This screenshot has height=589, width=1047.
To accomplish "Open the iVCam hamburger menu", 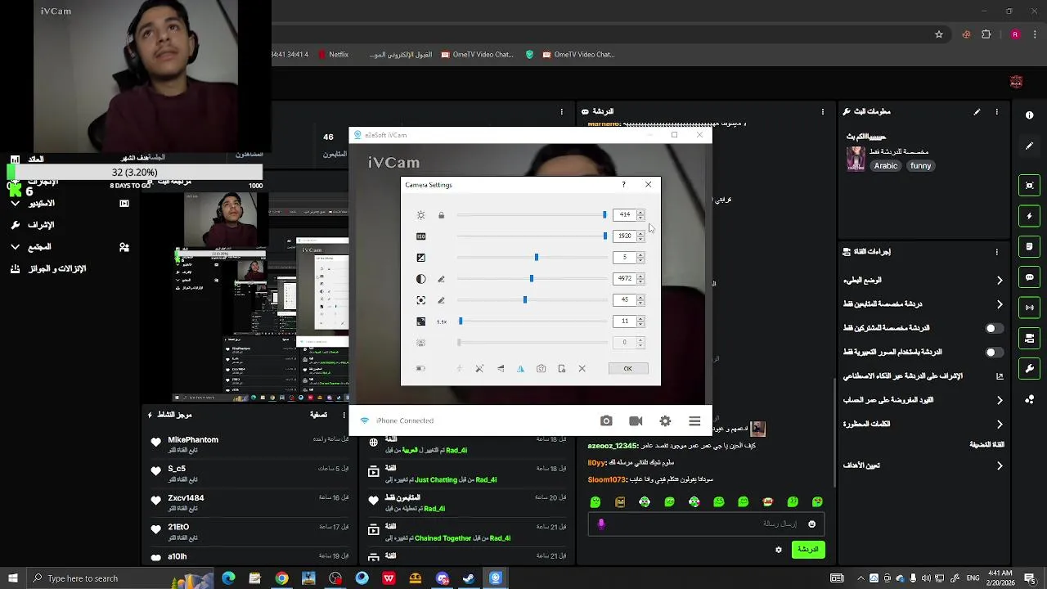I will tap(694, 420).
